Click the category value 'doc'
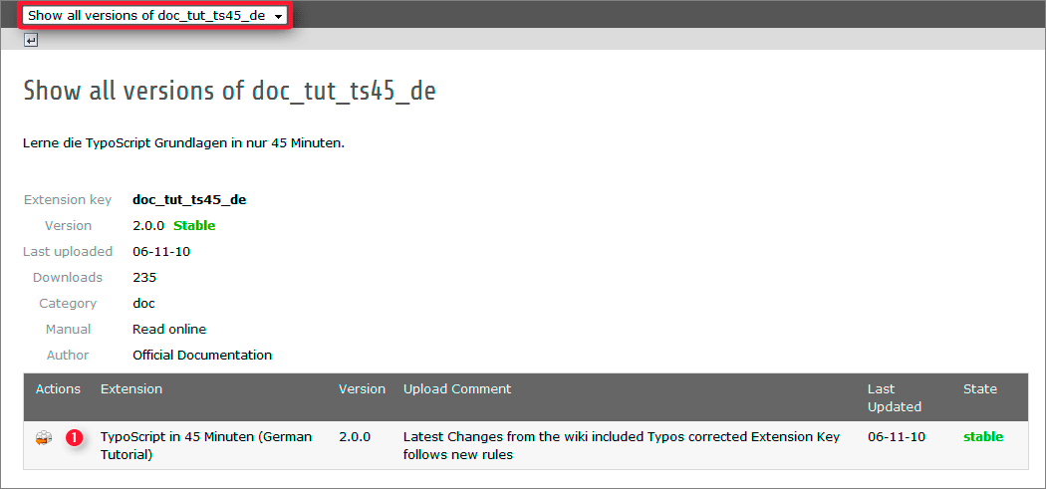The image size is (1046, 489). tap(144, 303)
